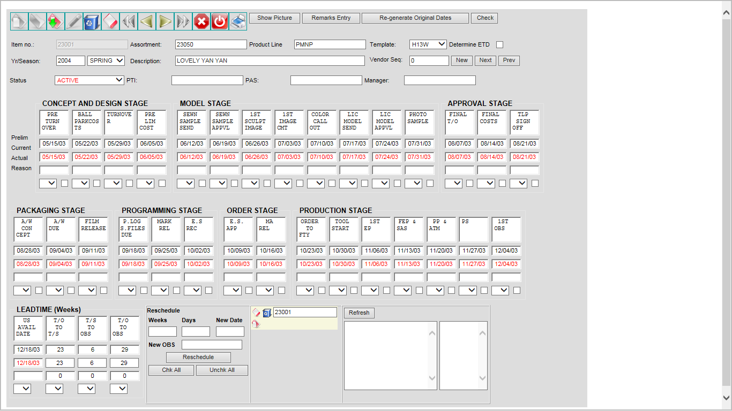Screen dimensions: 732x411
Task: Tick the checkbox under BALL PARKCOSTS column
Action: (97, 183)
